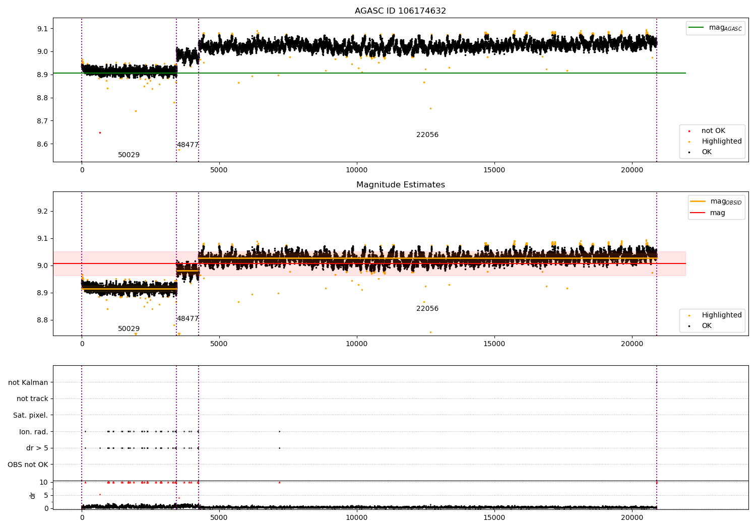Click the 'OBS not OK' axis label
The image size is (756, 529).
(28, 465)
